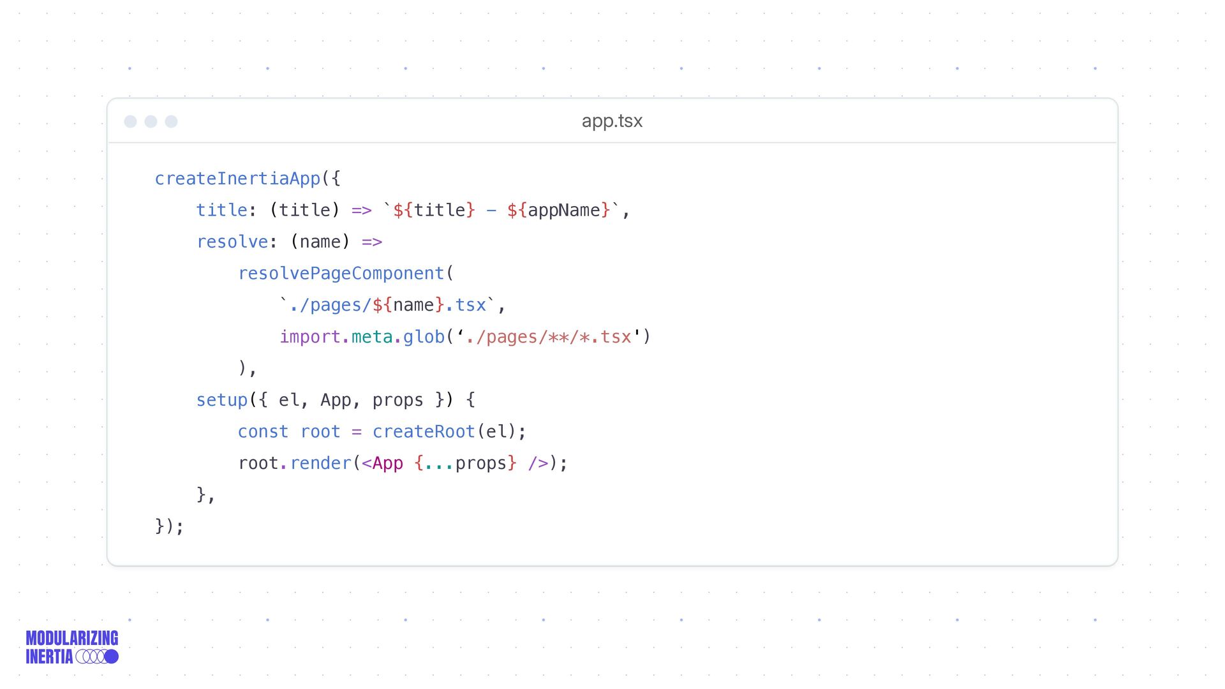Click the app.tsx window title
Image resolution: width=1225 pixels, height=689 pixels.
click(x=611, y=121)
